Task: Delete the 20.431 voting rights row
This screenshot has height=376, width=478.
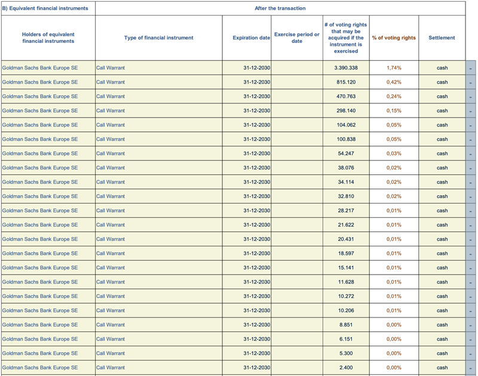Action: (471, 239)
